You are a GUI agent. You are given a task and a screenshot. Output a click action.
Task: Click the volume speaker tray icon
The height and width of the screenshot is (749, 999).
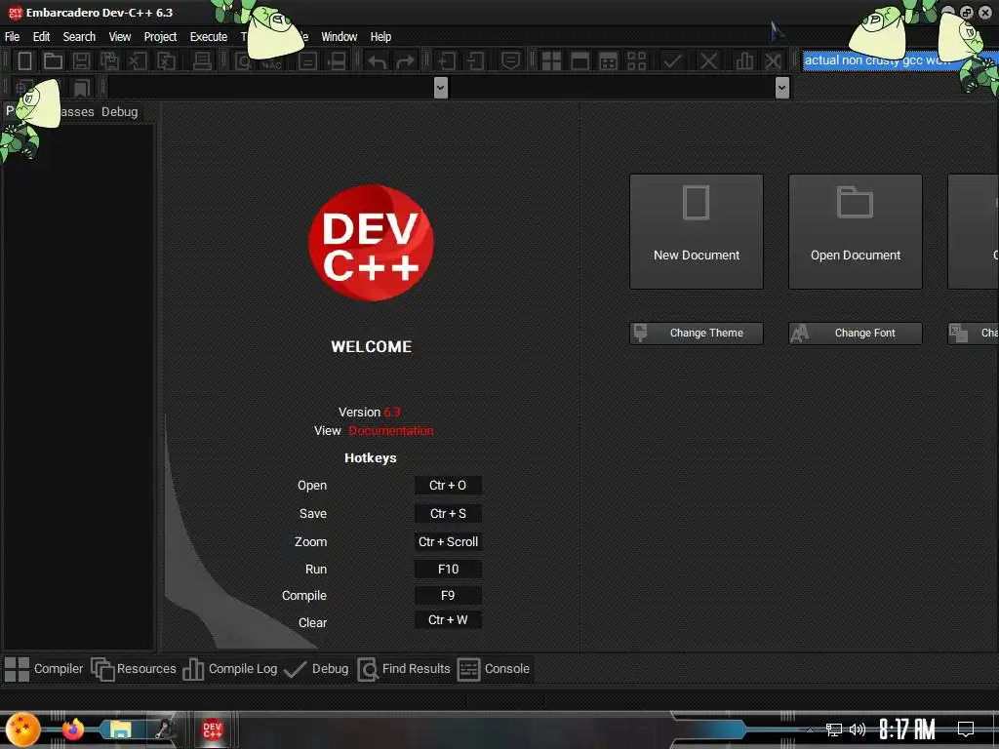(858, 729)
